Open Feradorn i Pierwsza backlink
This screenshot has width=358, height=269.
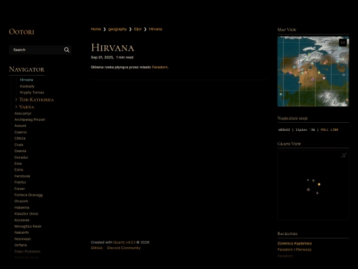pyautogui.click(x=294, y=250)
